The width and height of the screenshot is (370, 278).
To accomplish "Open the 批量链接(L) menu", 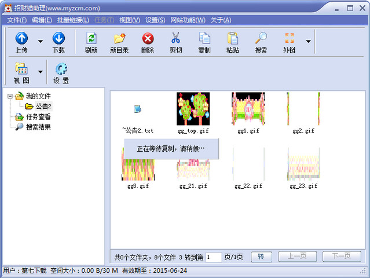I will coord(73,20).
